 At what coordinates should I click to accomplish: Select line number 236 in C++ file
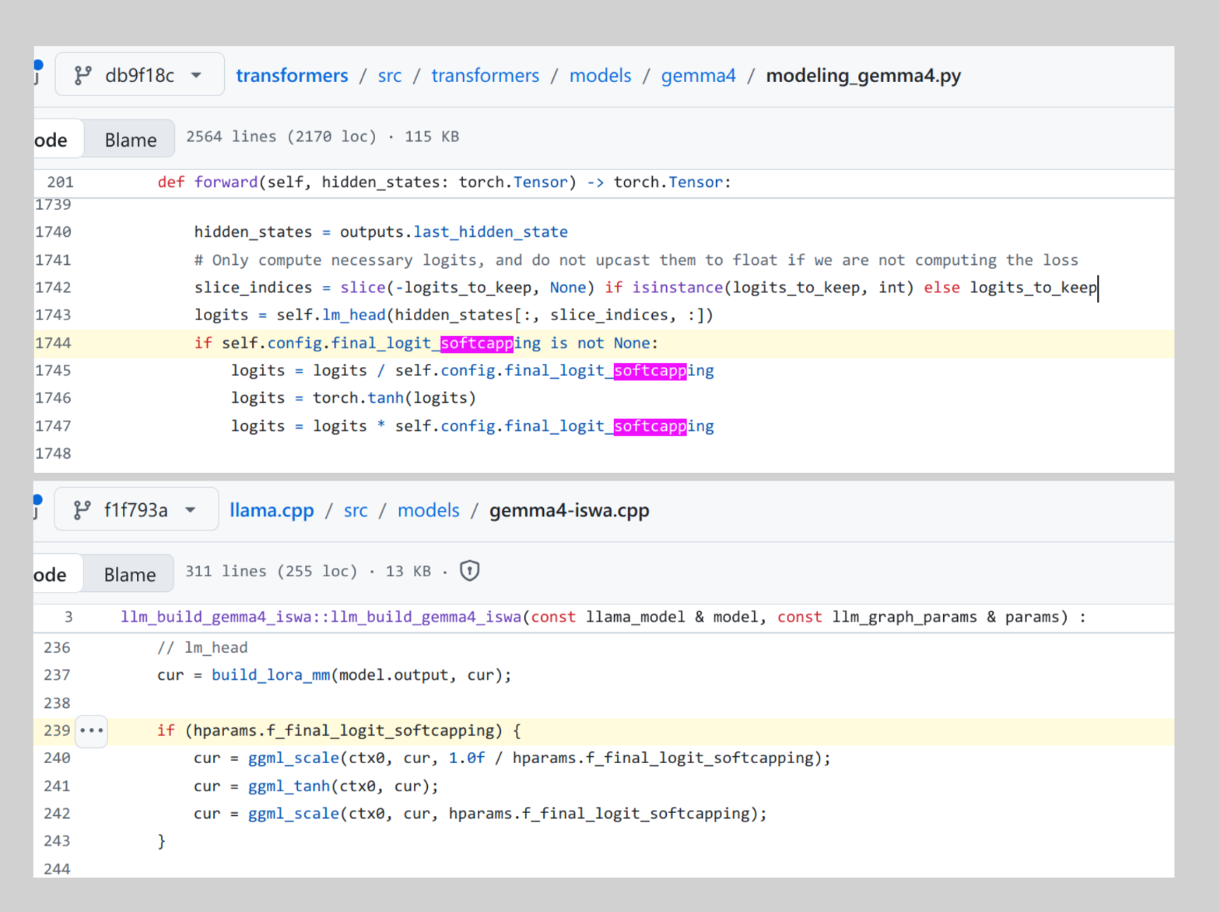pyautogui.click(x=57, y=648)
